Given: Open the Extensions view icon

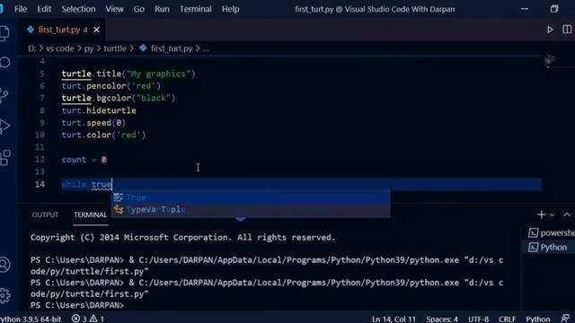Looking at the screenshot, I should pyautogui.click(x=5, y=158).
